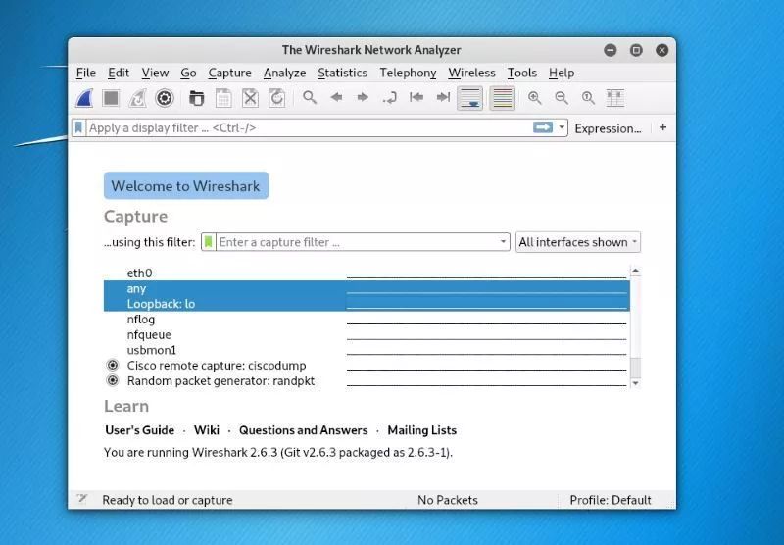Open capture filter dropdown arrow
This screenshot has height=545, width=784.
point(503,242)
